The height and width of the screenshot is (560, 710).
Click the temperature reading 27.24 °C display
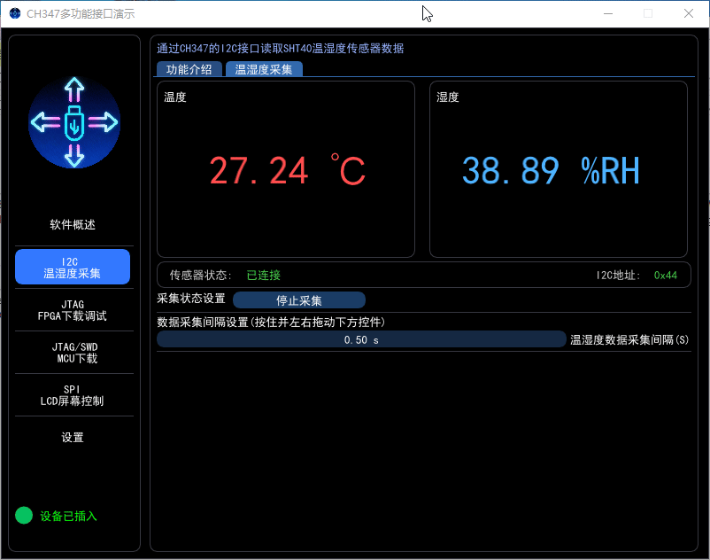[283, 169]
